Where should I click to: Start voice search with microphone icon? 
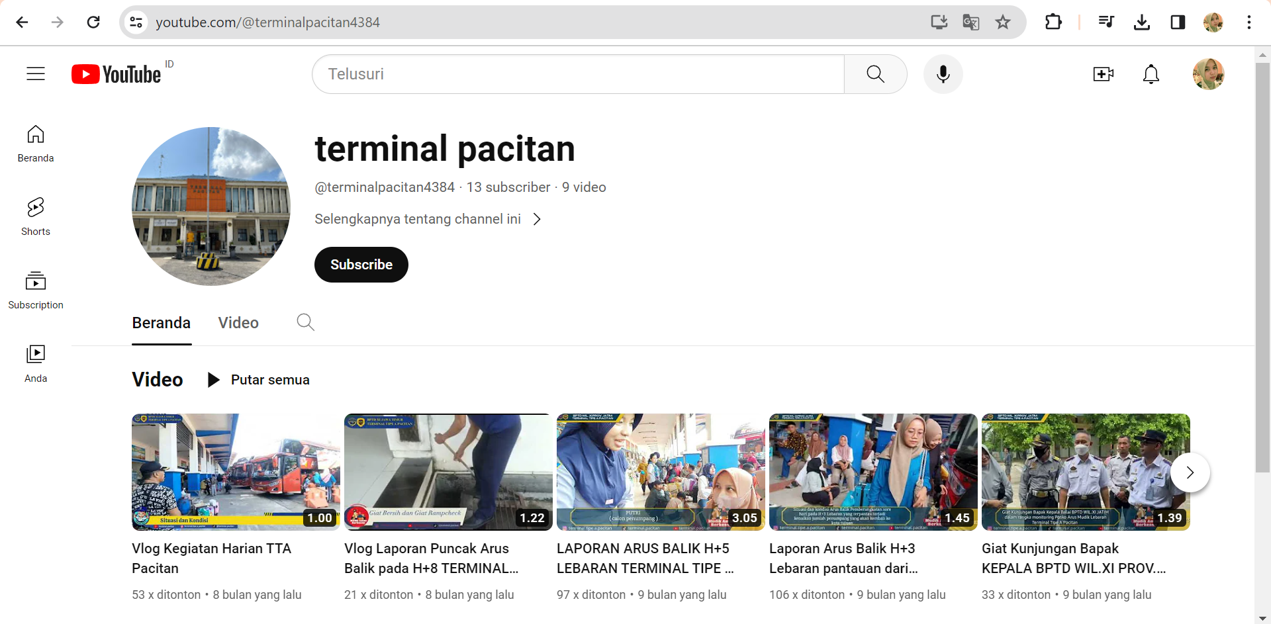point(943,74)
